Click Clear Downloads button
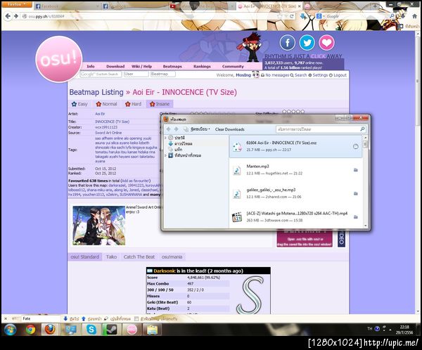 click(230, 129)
